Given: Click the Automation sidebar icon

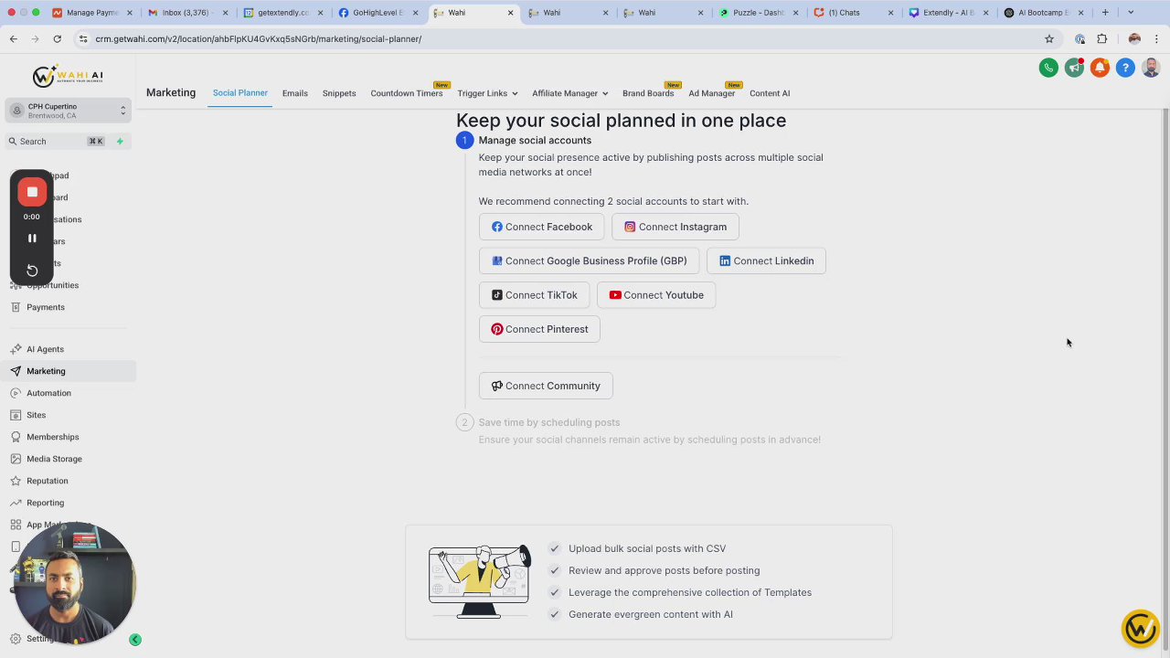Looking at the screenshot, I should 16,393.
